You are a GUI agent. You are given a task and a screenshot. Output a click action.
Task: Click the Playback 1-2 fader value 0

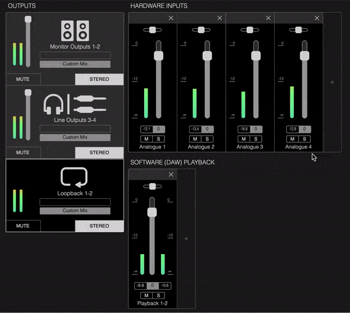(x=152, y=286)
